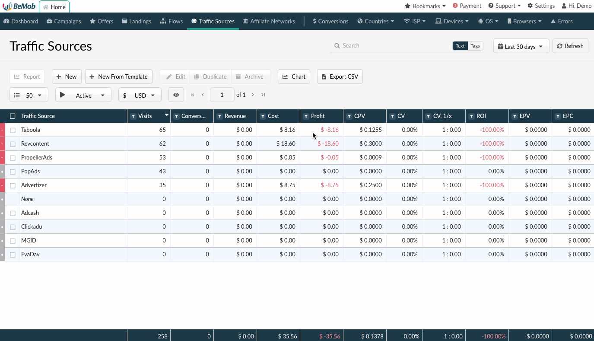Screen dimensions: 594x341
Task: Click the Refresh button
Action: [x=570, y=46]
